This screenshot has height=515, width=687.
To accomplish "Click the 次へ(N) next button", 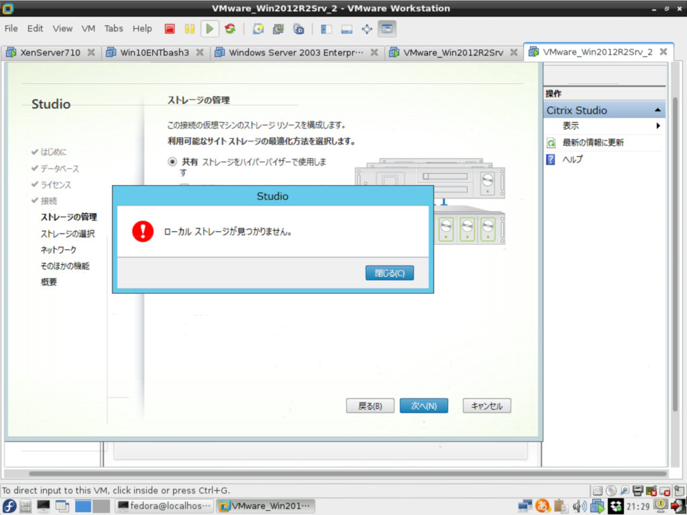I will click(424, 406).
